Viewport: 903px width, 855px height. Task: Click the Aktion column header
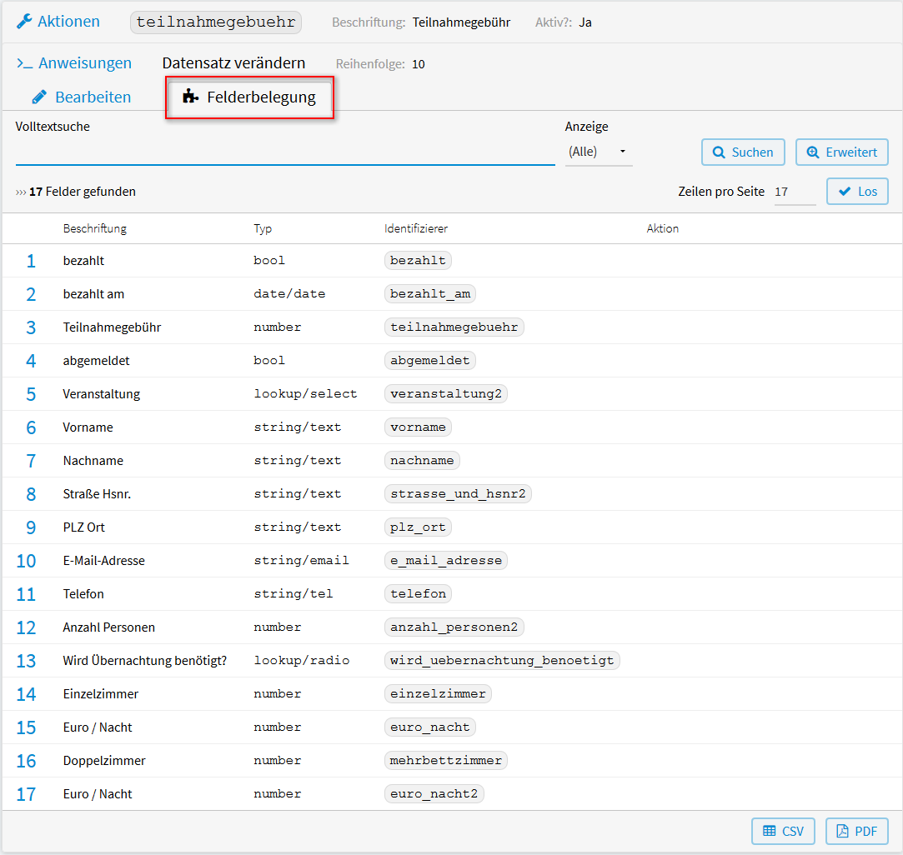(x=662, y=228)
